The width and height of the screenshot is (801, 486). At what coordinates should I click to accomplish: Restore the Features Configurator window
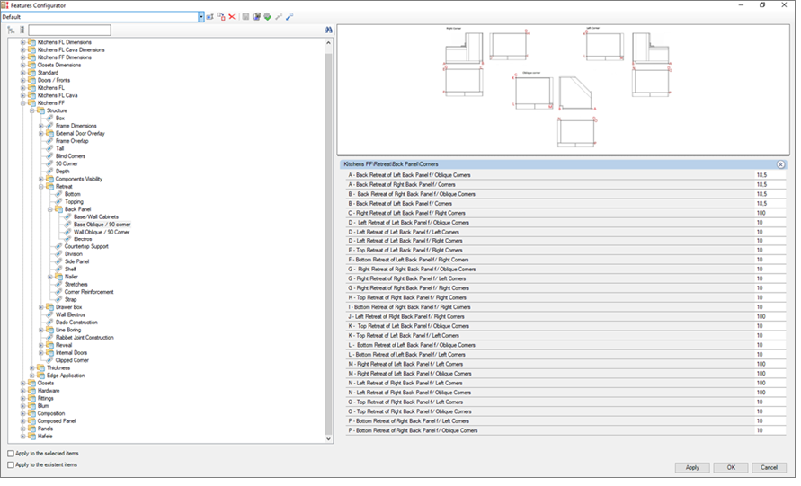tap(762, 5)
